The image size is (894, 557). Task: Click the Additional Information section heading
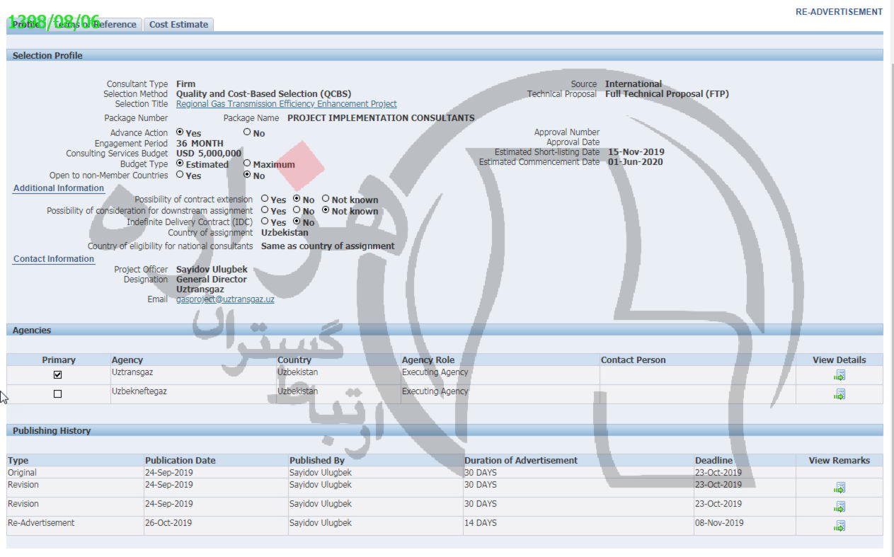coord(59,188)
